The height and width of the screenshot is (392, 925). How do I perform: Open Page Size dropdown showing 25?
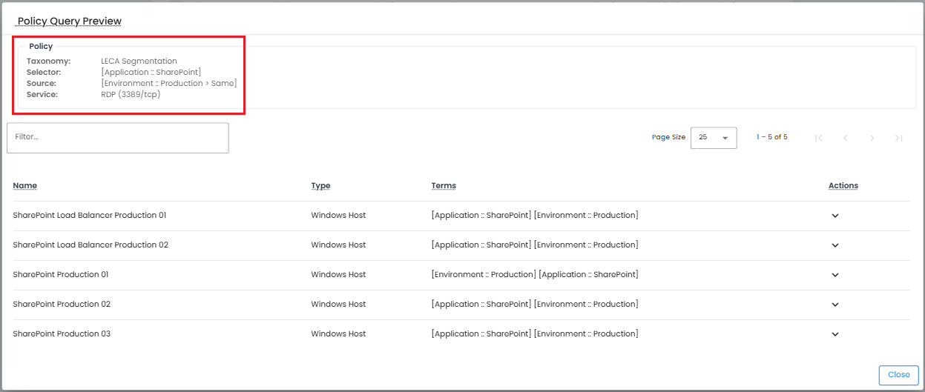(713, 138)
